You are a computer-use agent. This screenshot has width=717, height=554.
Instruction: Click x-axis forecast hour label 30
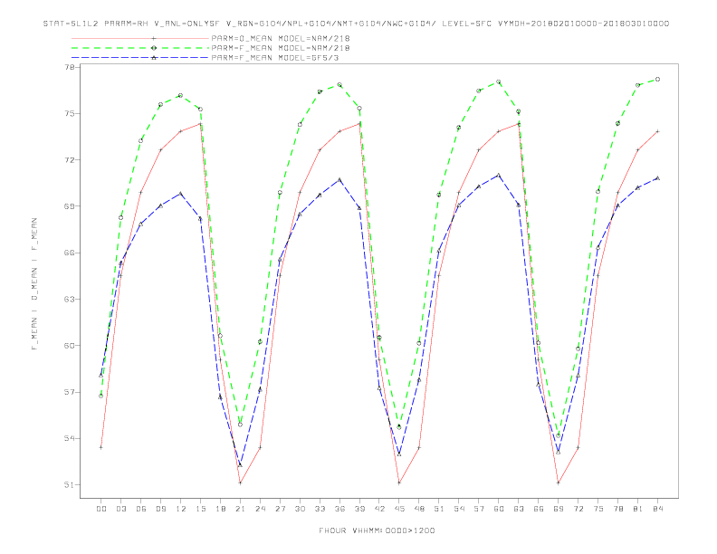pyautogui.click(x=300, y=509)
